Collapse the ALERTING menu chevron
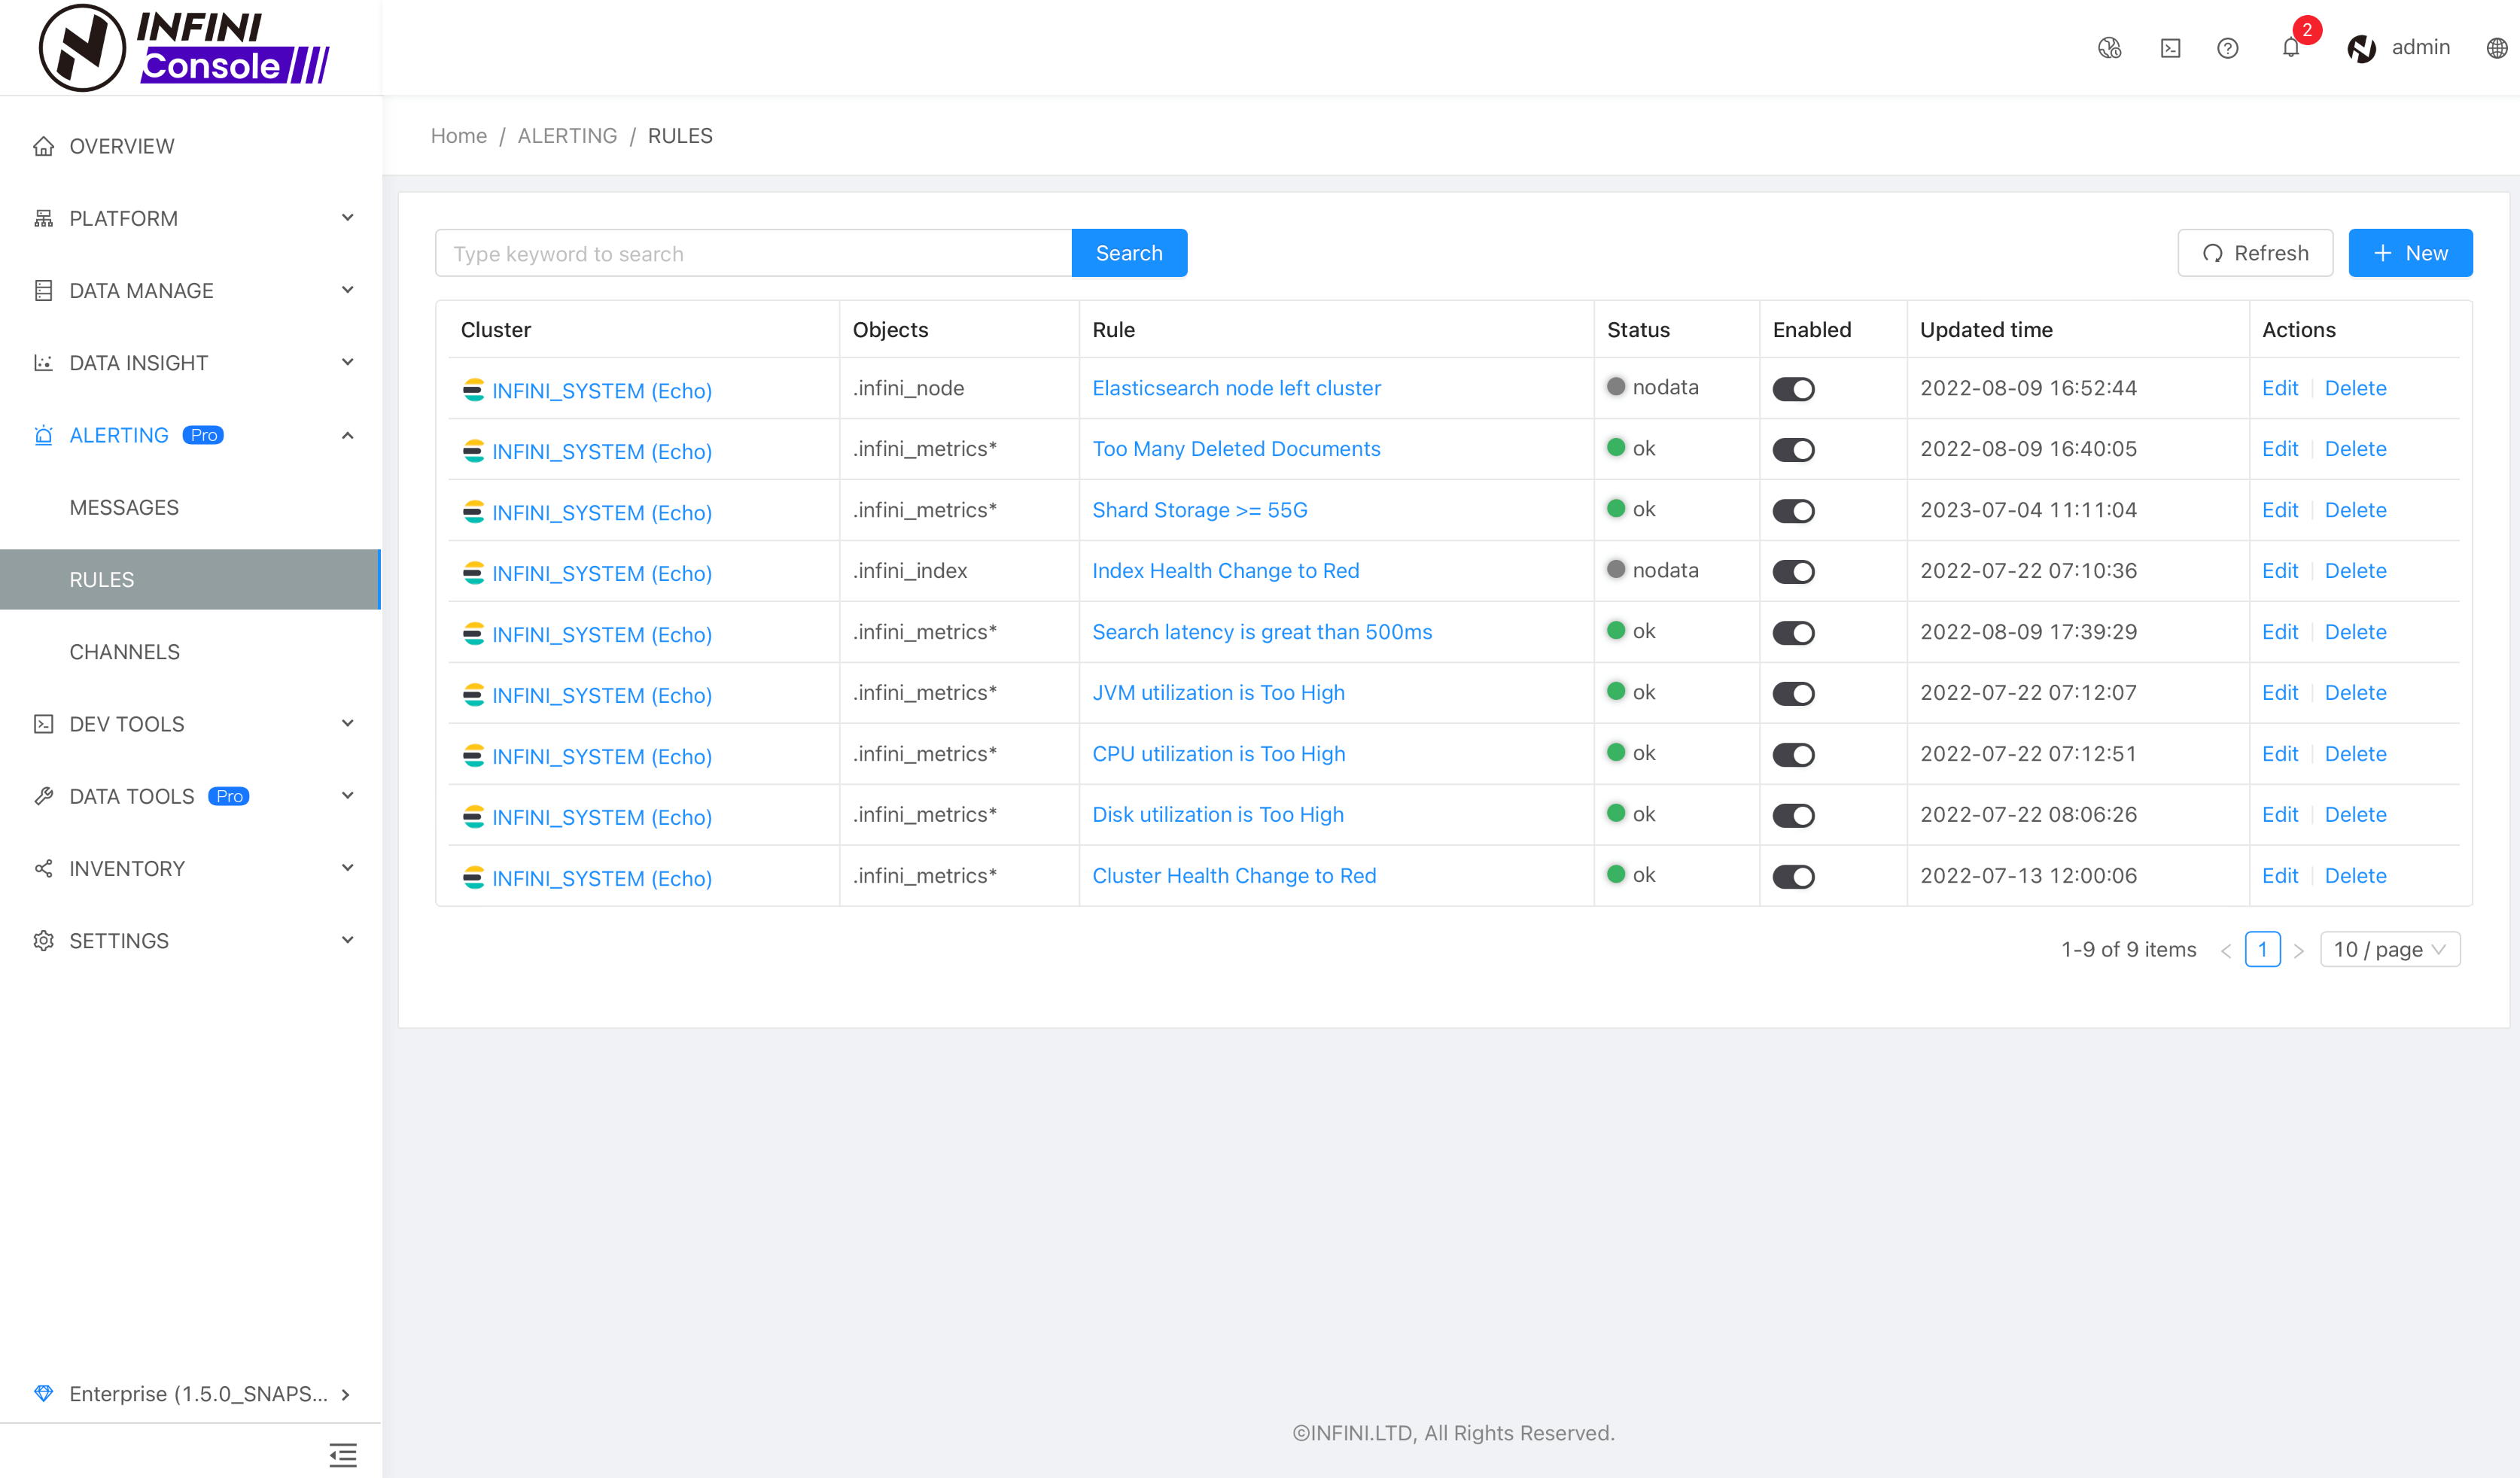 pos(347,435)
